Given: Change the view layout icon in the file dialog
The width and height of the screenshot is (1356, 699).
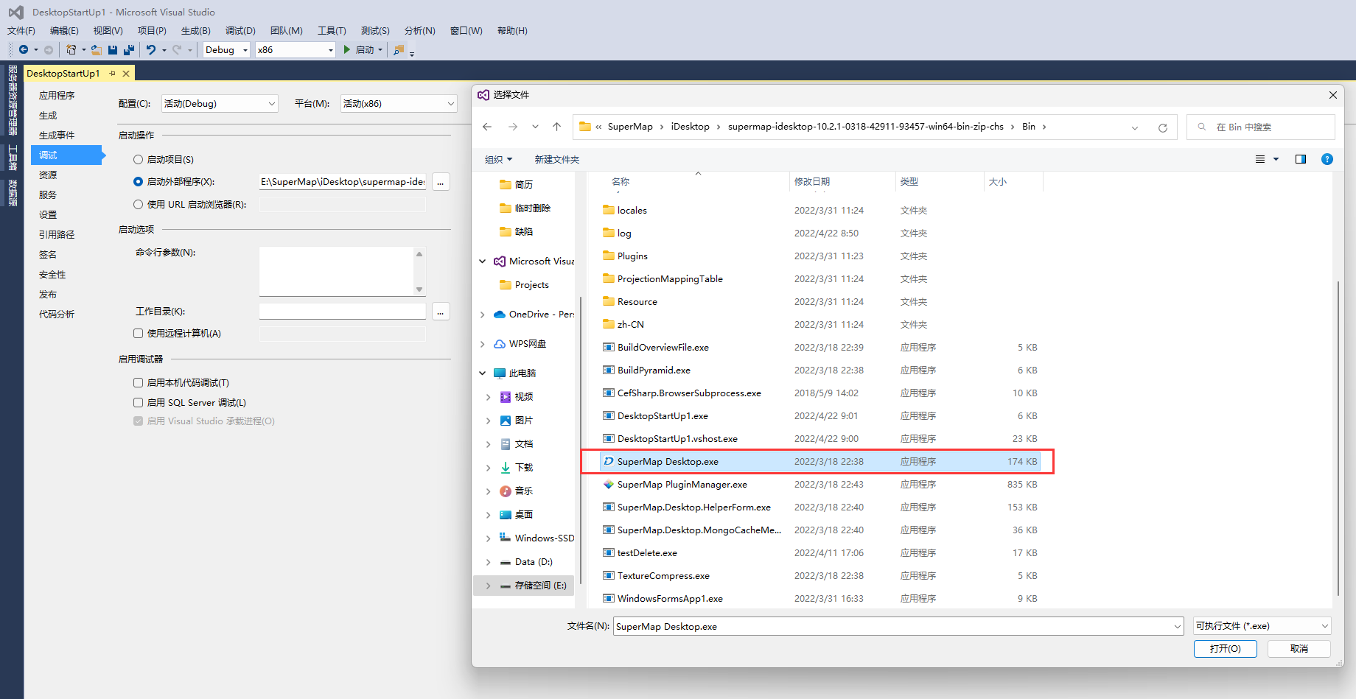Looking at the screenshot, I should (x=1260, y=159).
